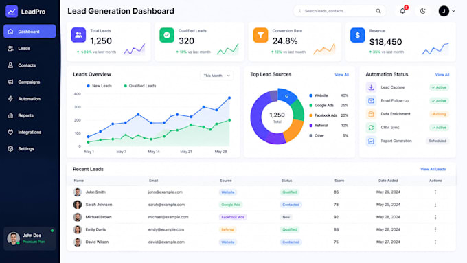Toggle dark mode moon icon

click(422, 11)
